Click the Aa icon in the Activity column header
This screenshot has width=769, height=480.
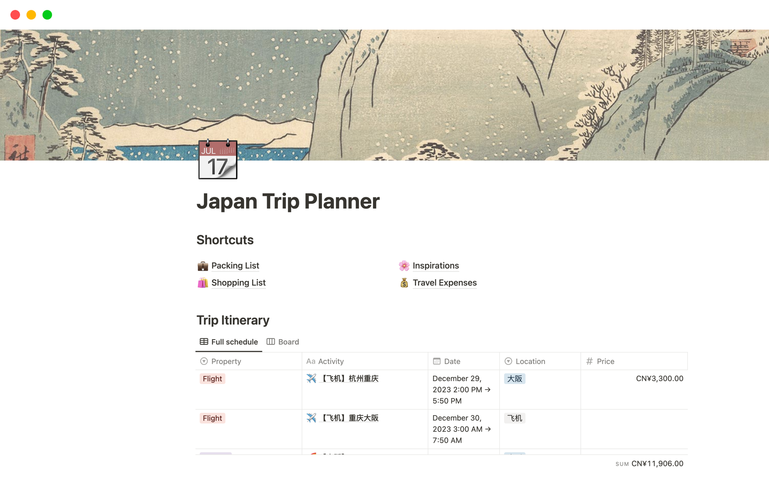click(x=311, y=361)
